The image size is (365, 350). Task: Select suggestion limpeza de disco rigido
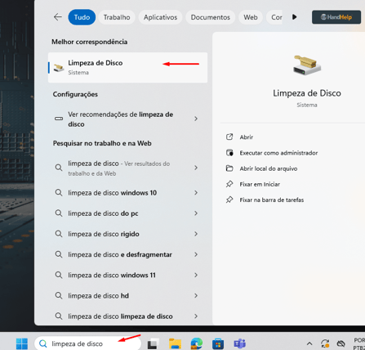pos(127,234)
